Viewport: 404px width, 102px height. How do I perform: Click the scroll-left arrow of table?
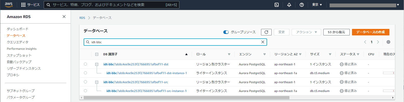pyautogui.click(x=81, y=97)
